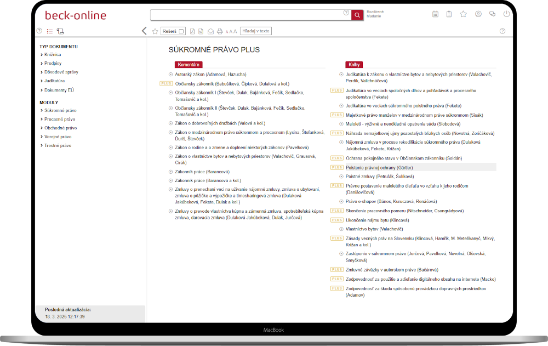The height and width of the screenshot is (346, 548).
Task: Click the help icon above left sidebar
Action: click(x=39, y=31)
